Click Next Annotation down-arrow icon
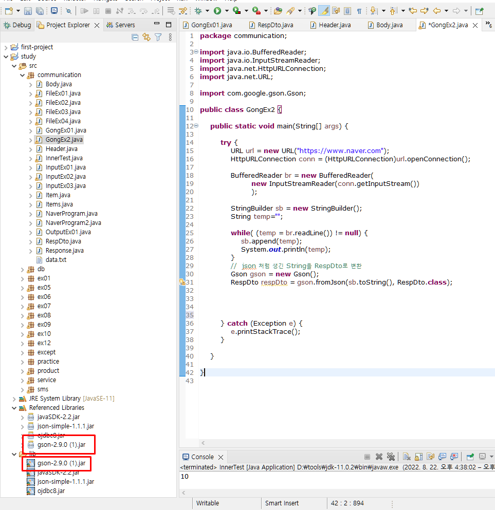Image resolution: width=495 pixels, height=510 pixels. click(x=374, y=11)
